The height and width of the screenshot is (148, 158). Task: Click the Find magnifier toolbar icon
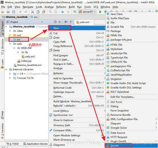click(x=50, y=12)
